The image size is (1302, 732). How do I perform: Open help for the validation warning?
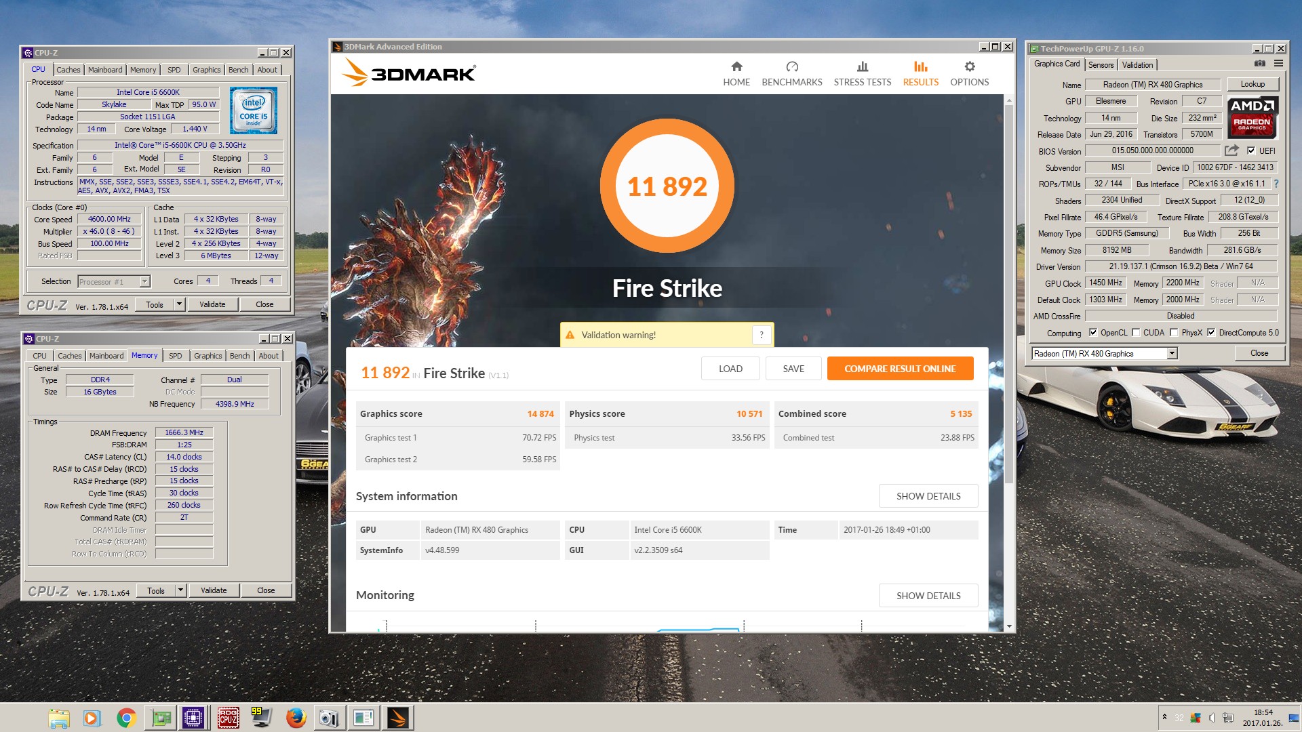(x=762, y=335)
